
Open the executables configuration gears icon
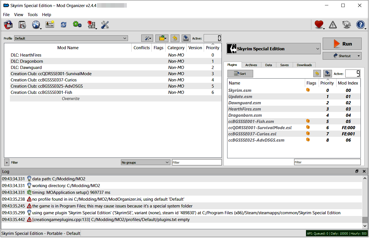coord(77,25)
